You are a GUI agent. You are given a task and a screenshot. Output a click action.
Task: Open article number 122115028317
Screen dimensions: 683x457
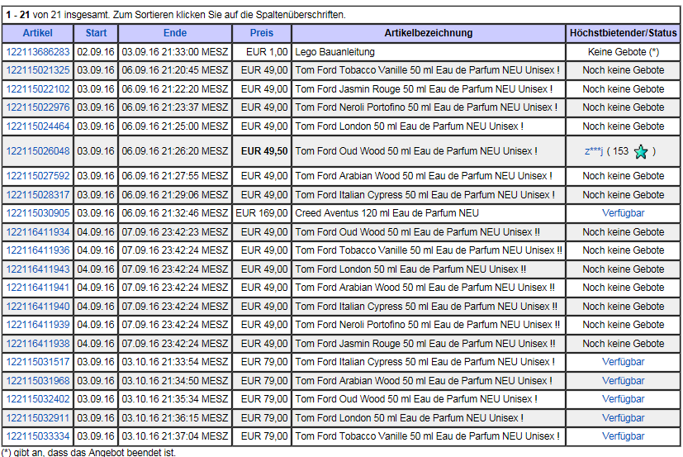pyautogui.click(x=37, y=195)
